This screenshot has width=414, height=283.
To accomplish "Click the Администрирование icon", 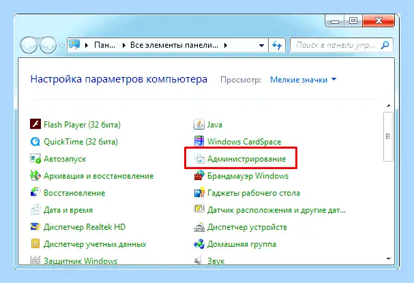I will coord(199,159).
